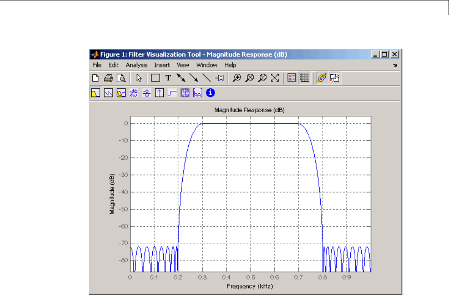Show the Group Delay response
The image size is (449, 295).
click(x=134, y=93)
